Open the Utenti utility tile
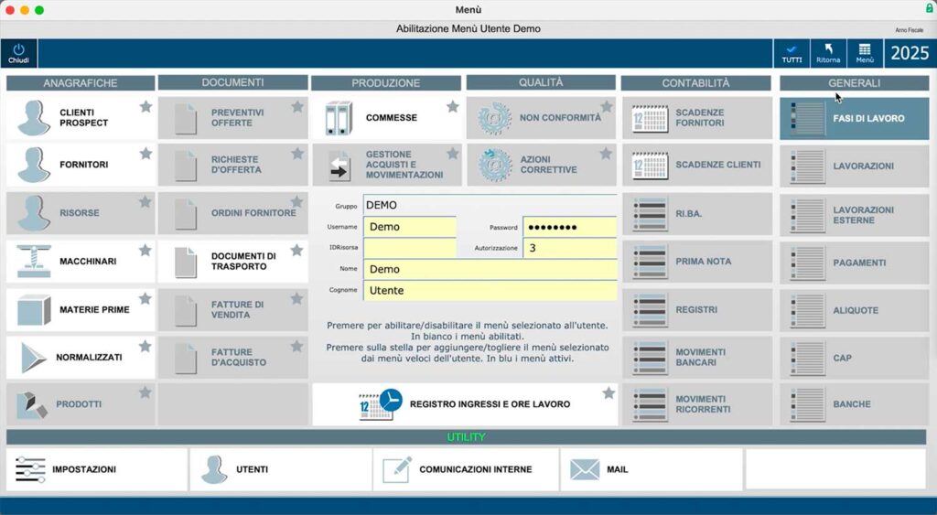The width and height of the screenshot is (937, 515). coord(281,469)
